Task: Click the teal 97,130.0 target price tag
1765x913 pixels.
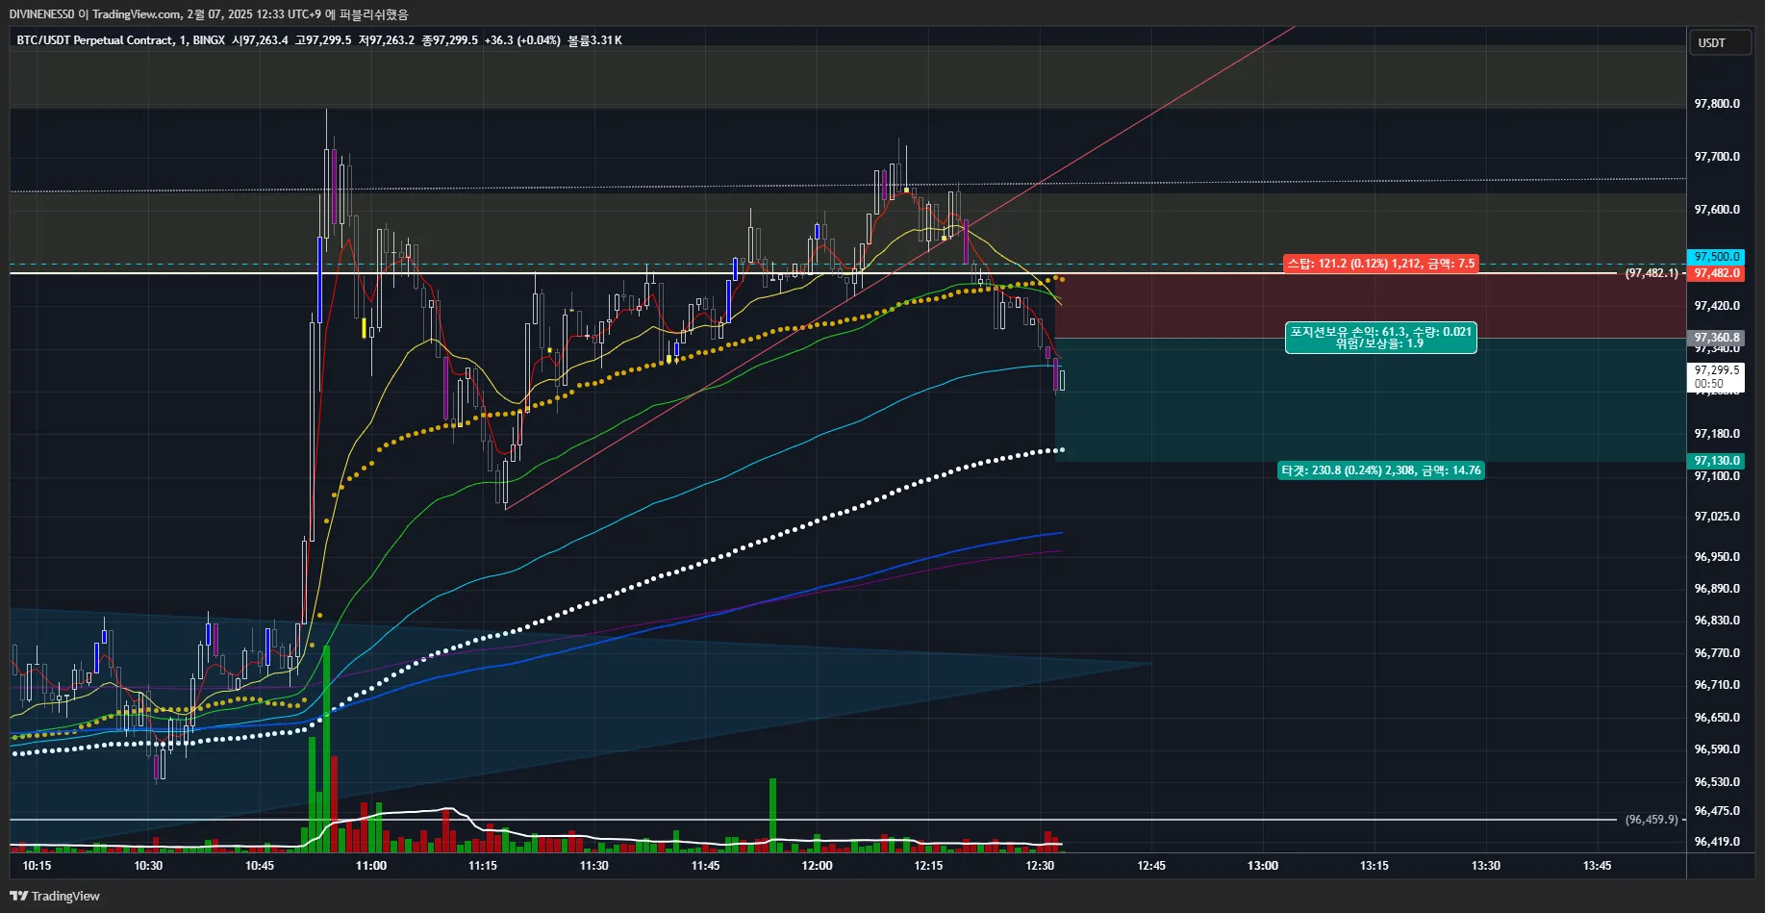Action: (1716, 461)
